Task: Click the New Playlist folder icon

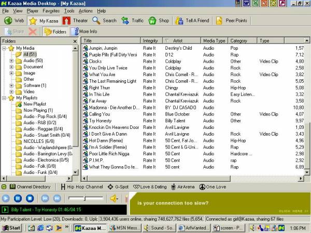Action: click(19, 104)
